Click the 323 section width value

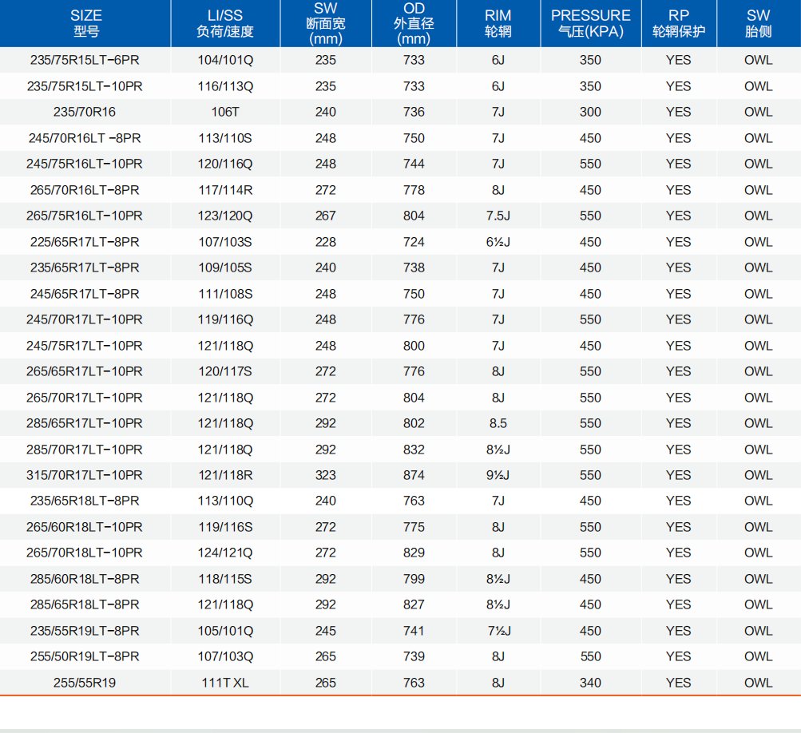pyautogui.click(x=325, y=475)
